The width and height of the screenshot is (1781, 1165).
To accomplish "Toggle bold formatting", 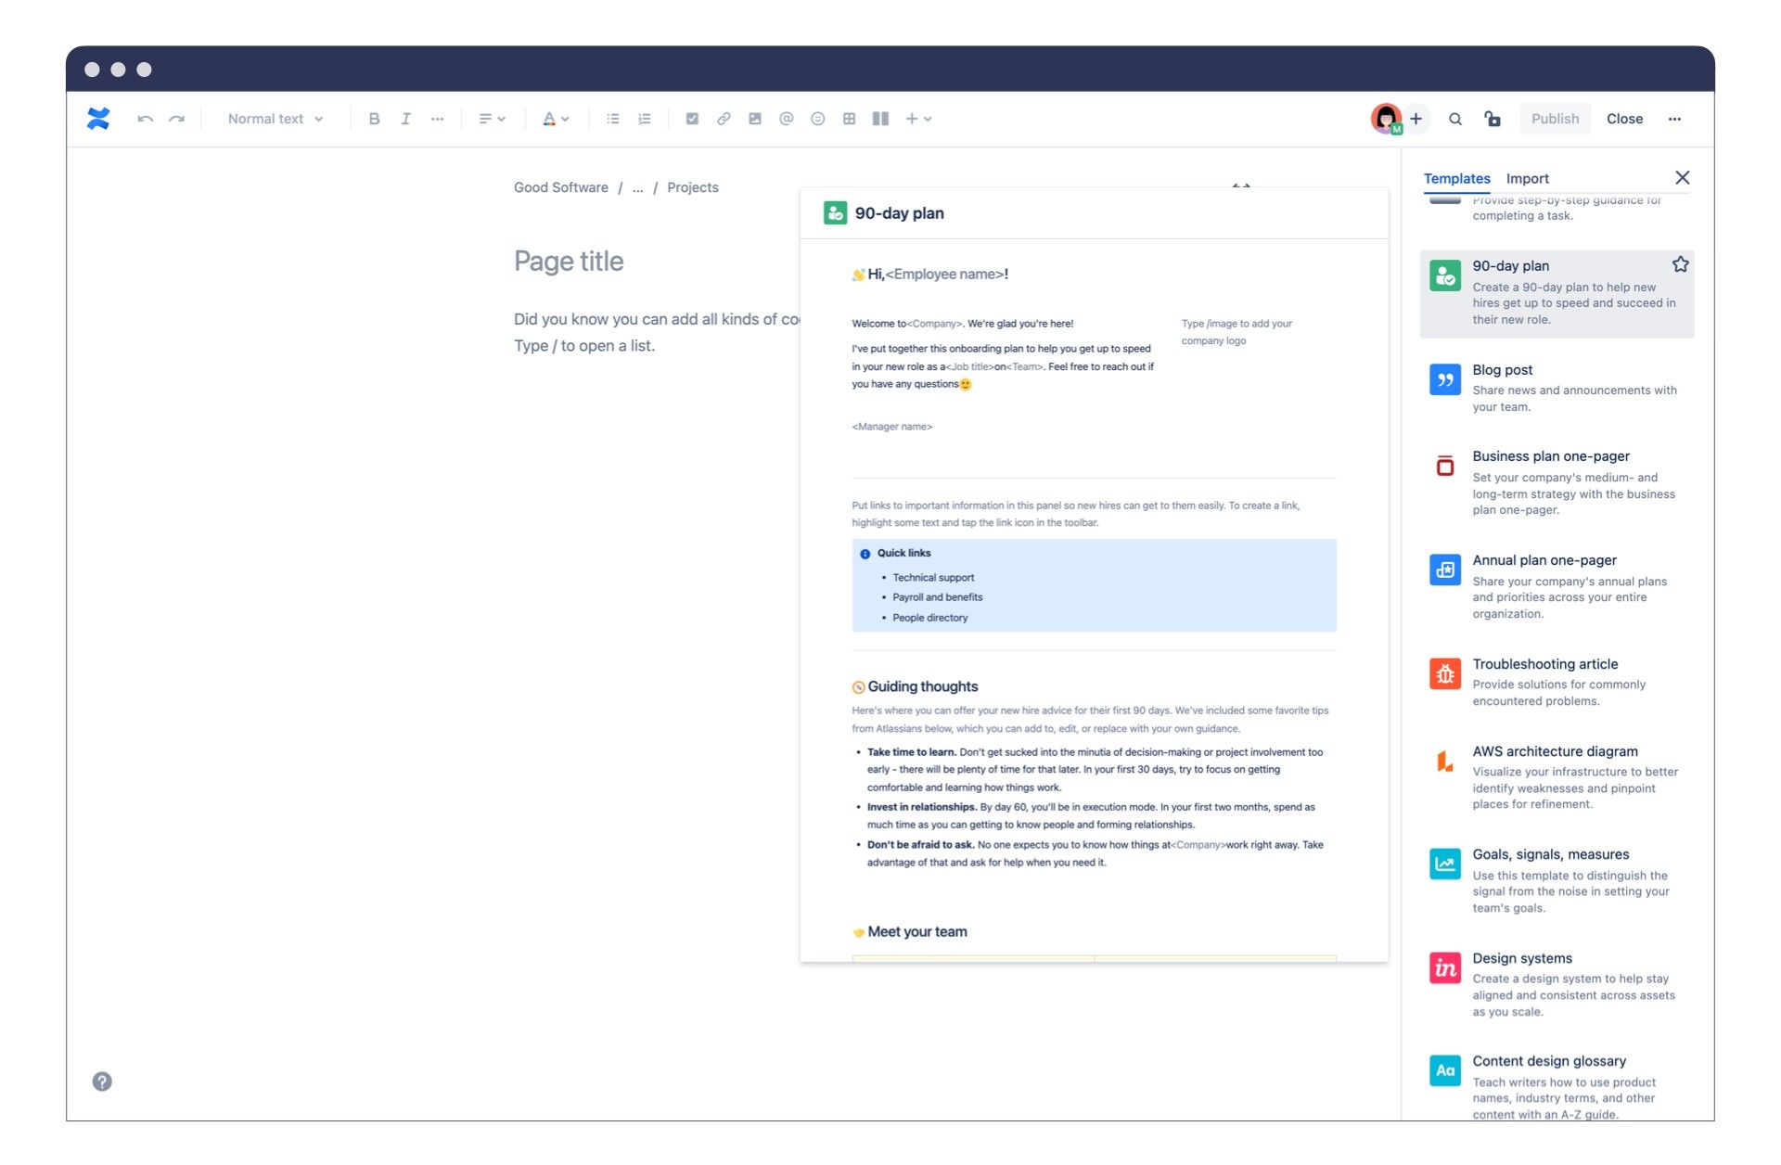I will pyautogui.click(x=374, y=119).
